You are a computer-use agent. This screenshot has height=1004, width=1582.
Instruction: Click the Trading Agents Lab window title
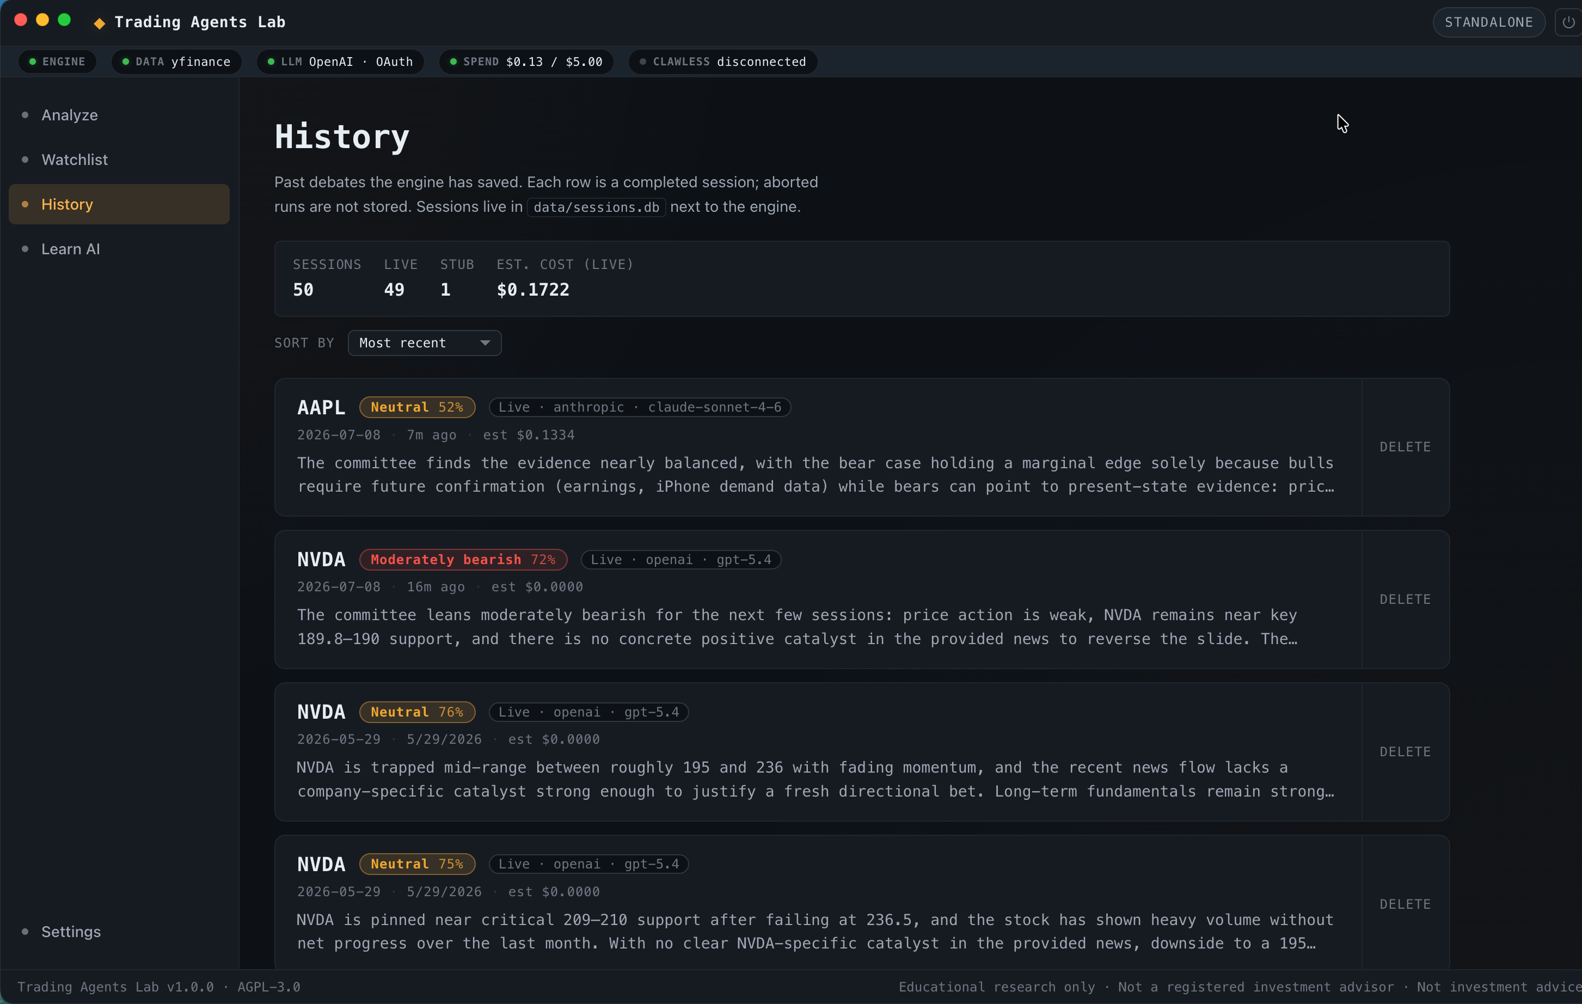point(200,22)
